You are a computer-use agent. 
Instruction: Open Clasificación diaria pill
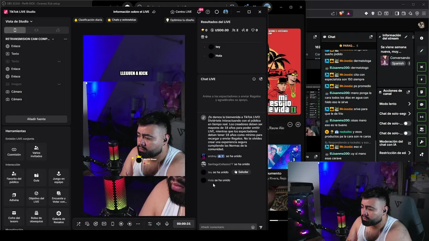88,20
